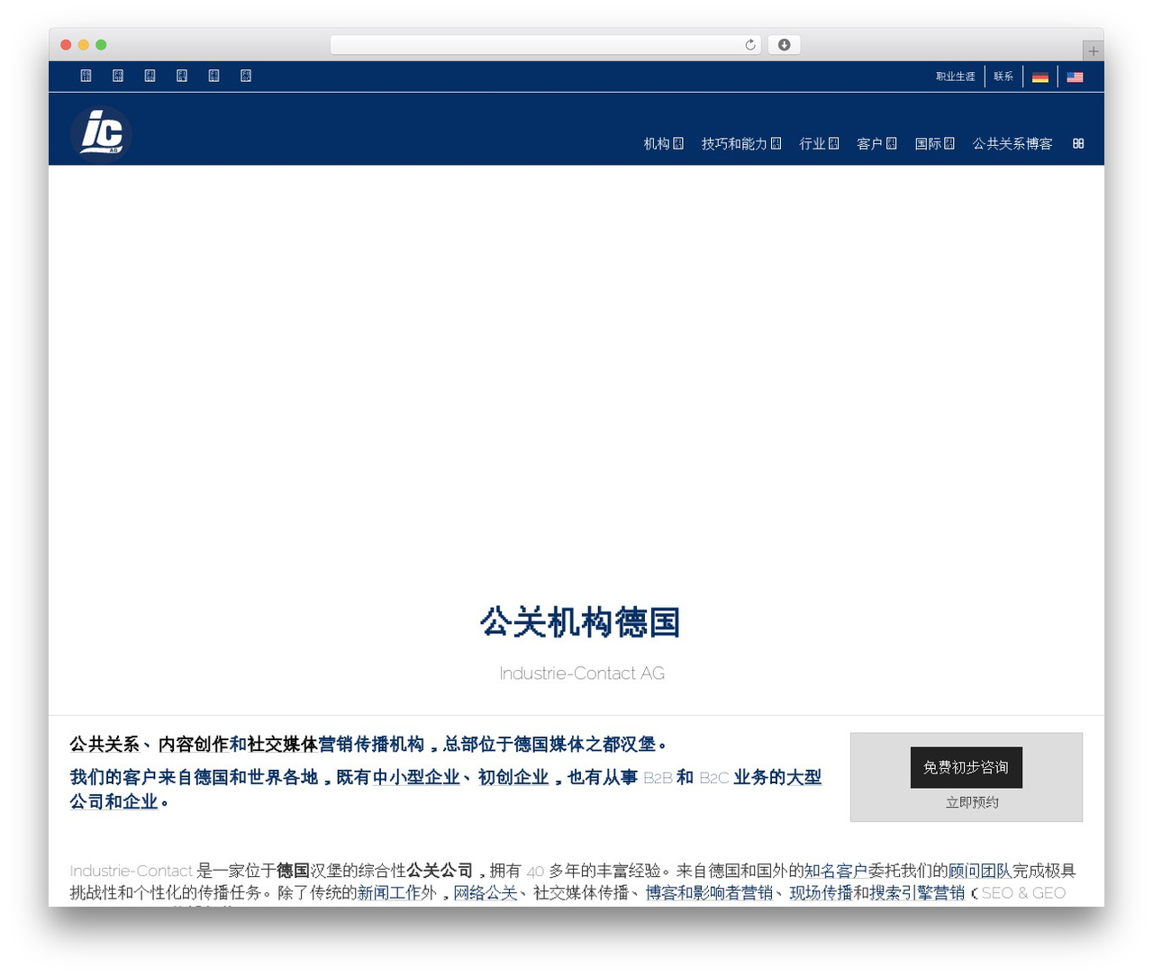Open the 搜索引擎营销 link
Image resolution: width=1153 pixels, height=976 pixels.
(x=917, y=893)
